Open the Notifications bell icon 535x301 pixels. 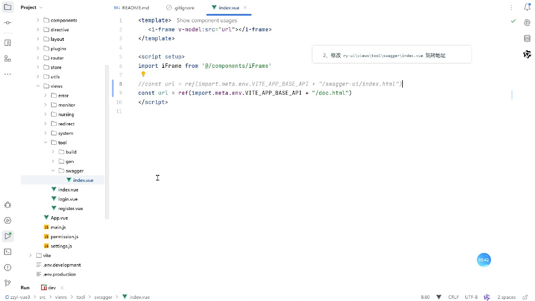tap(527, 7)
